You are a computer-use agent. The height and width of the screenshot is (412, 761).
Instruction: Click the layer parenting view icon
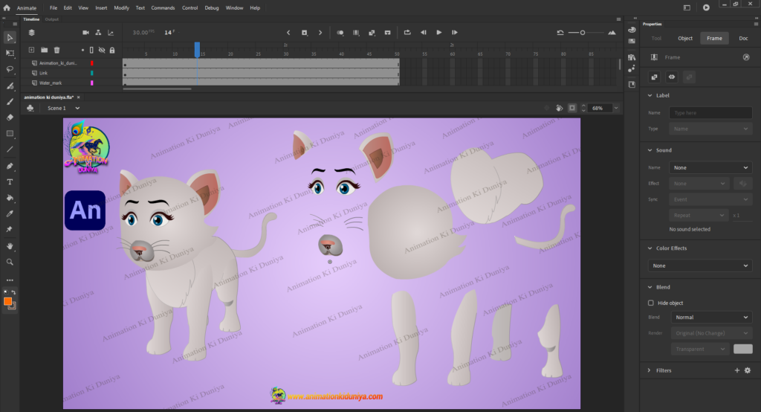click(98, 33)
